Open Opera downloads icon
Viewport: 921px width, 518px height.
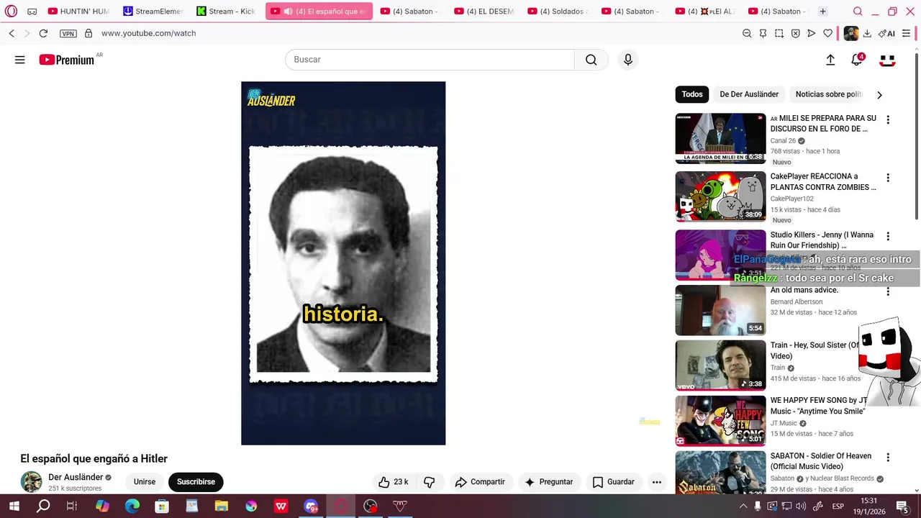pos(867,34)
